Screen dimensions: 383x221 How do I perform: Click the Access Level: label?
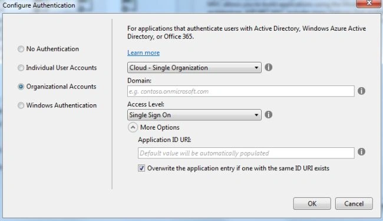(x=146, y=104)
